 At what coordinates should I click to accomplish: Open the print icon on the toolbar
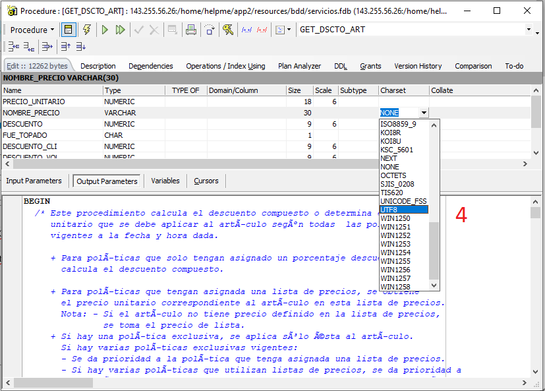(x=191, y=30)
